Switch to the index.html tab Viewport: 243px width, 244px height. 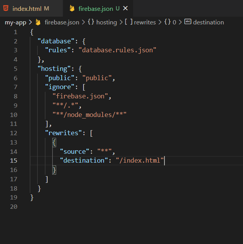tap(31, 9)
